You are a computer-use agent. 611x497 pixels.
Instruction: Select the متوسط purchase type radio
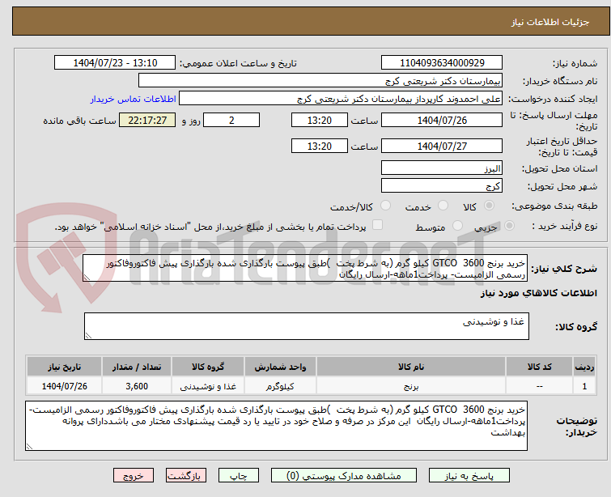coord(457,226)
